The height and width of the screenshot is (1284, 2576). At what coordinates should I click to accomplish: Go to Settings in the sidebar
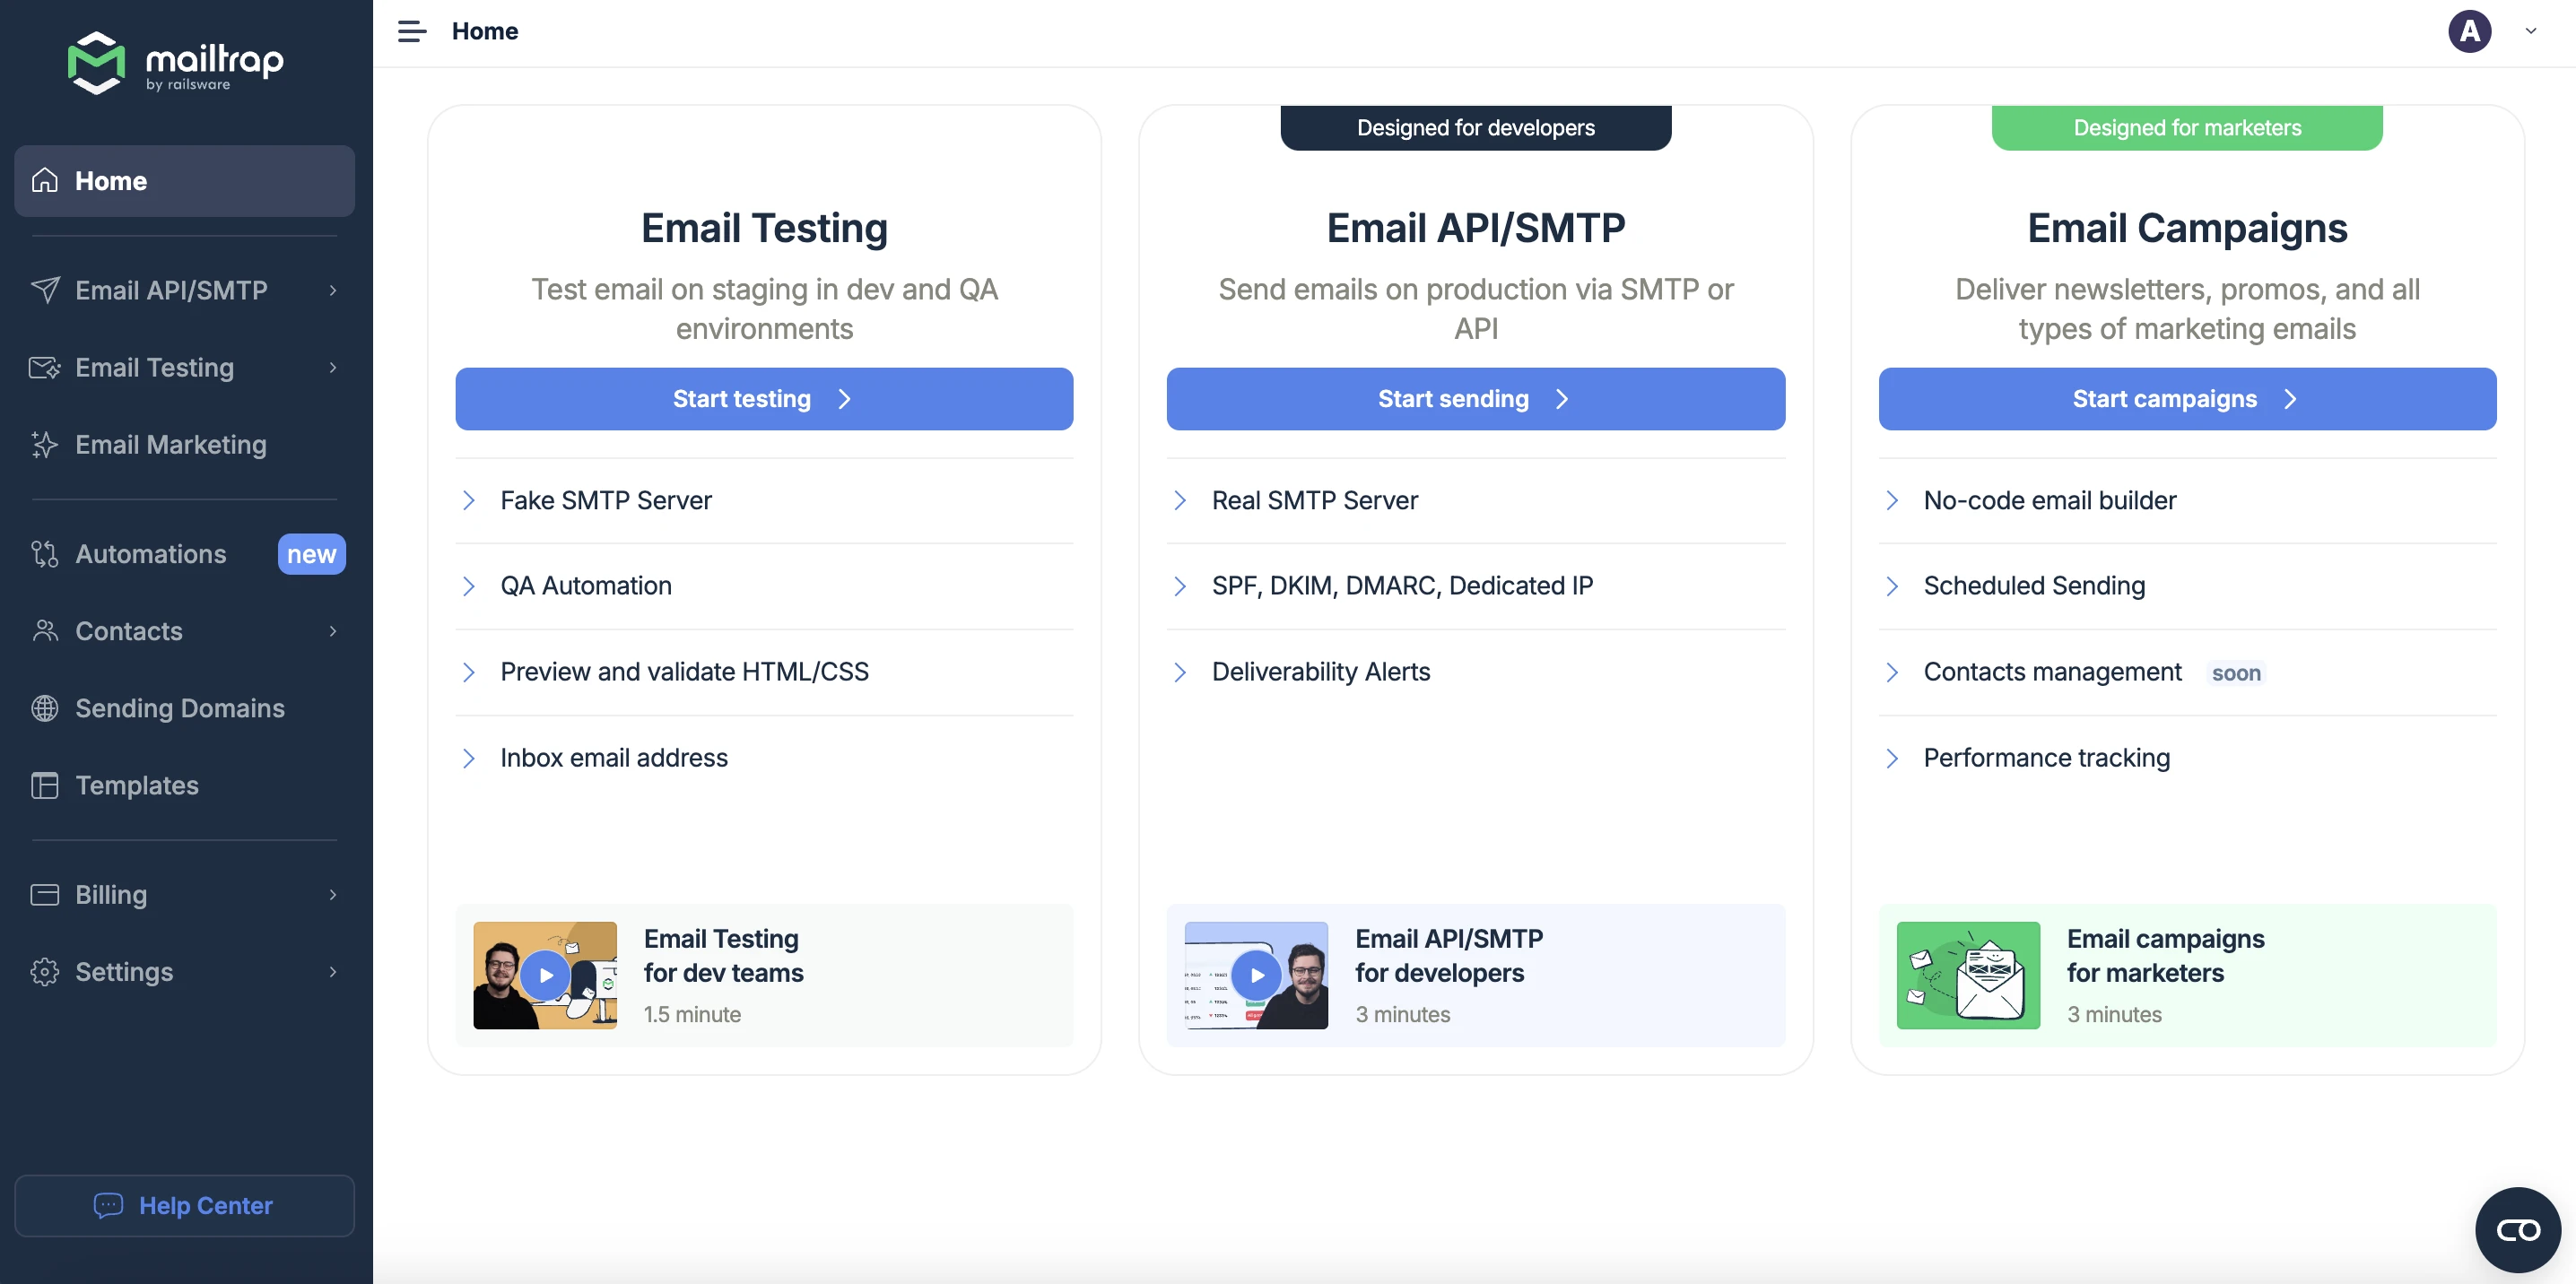pyautogui.click(x=124, y=971)
